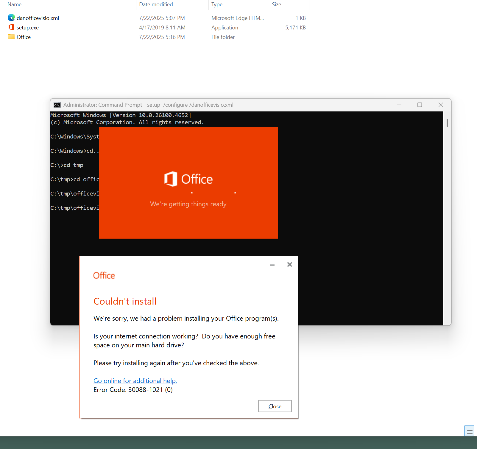Click the Please try installing again message
The width and height of the screenshot is (477, 449).
[x=176, y=363]
